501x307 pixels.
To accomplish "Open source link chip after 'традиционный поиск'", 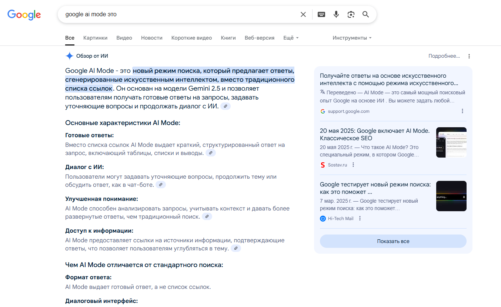I will [207, 216].
